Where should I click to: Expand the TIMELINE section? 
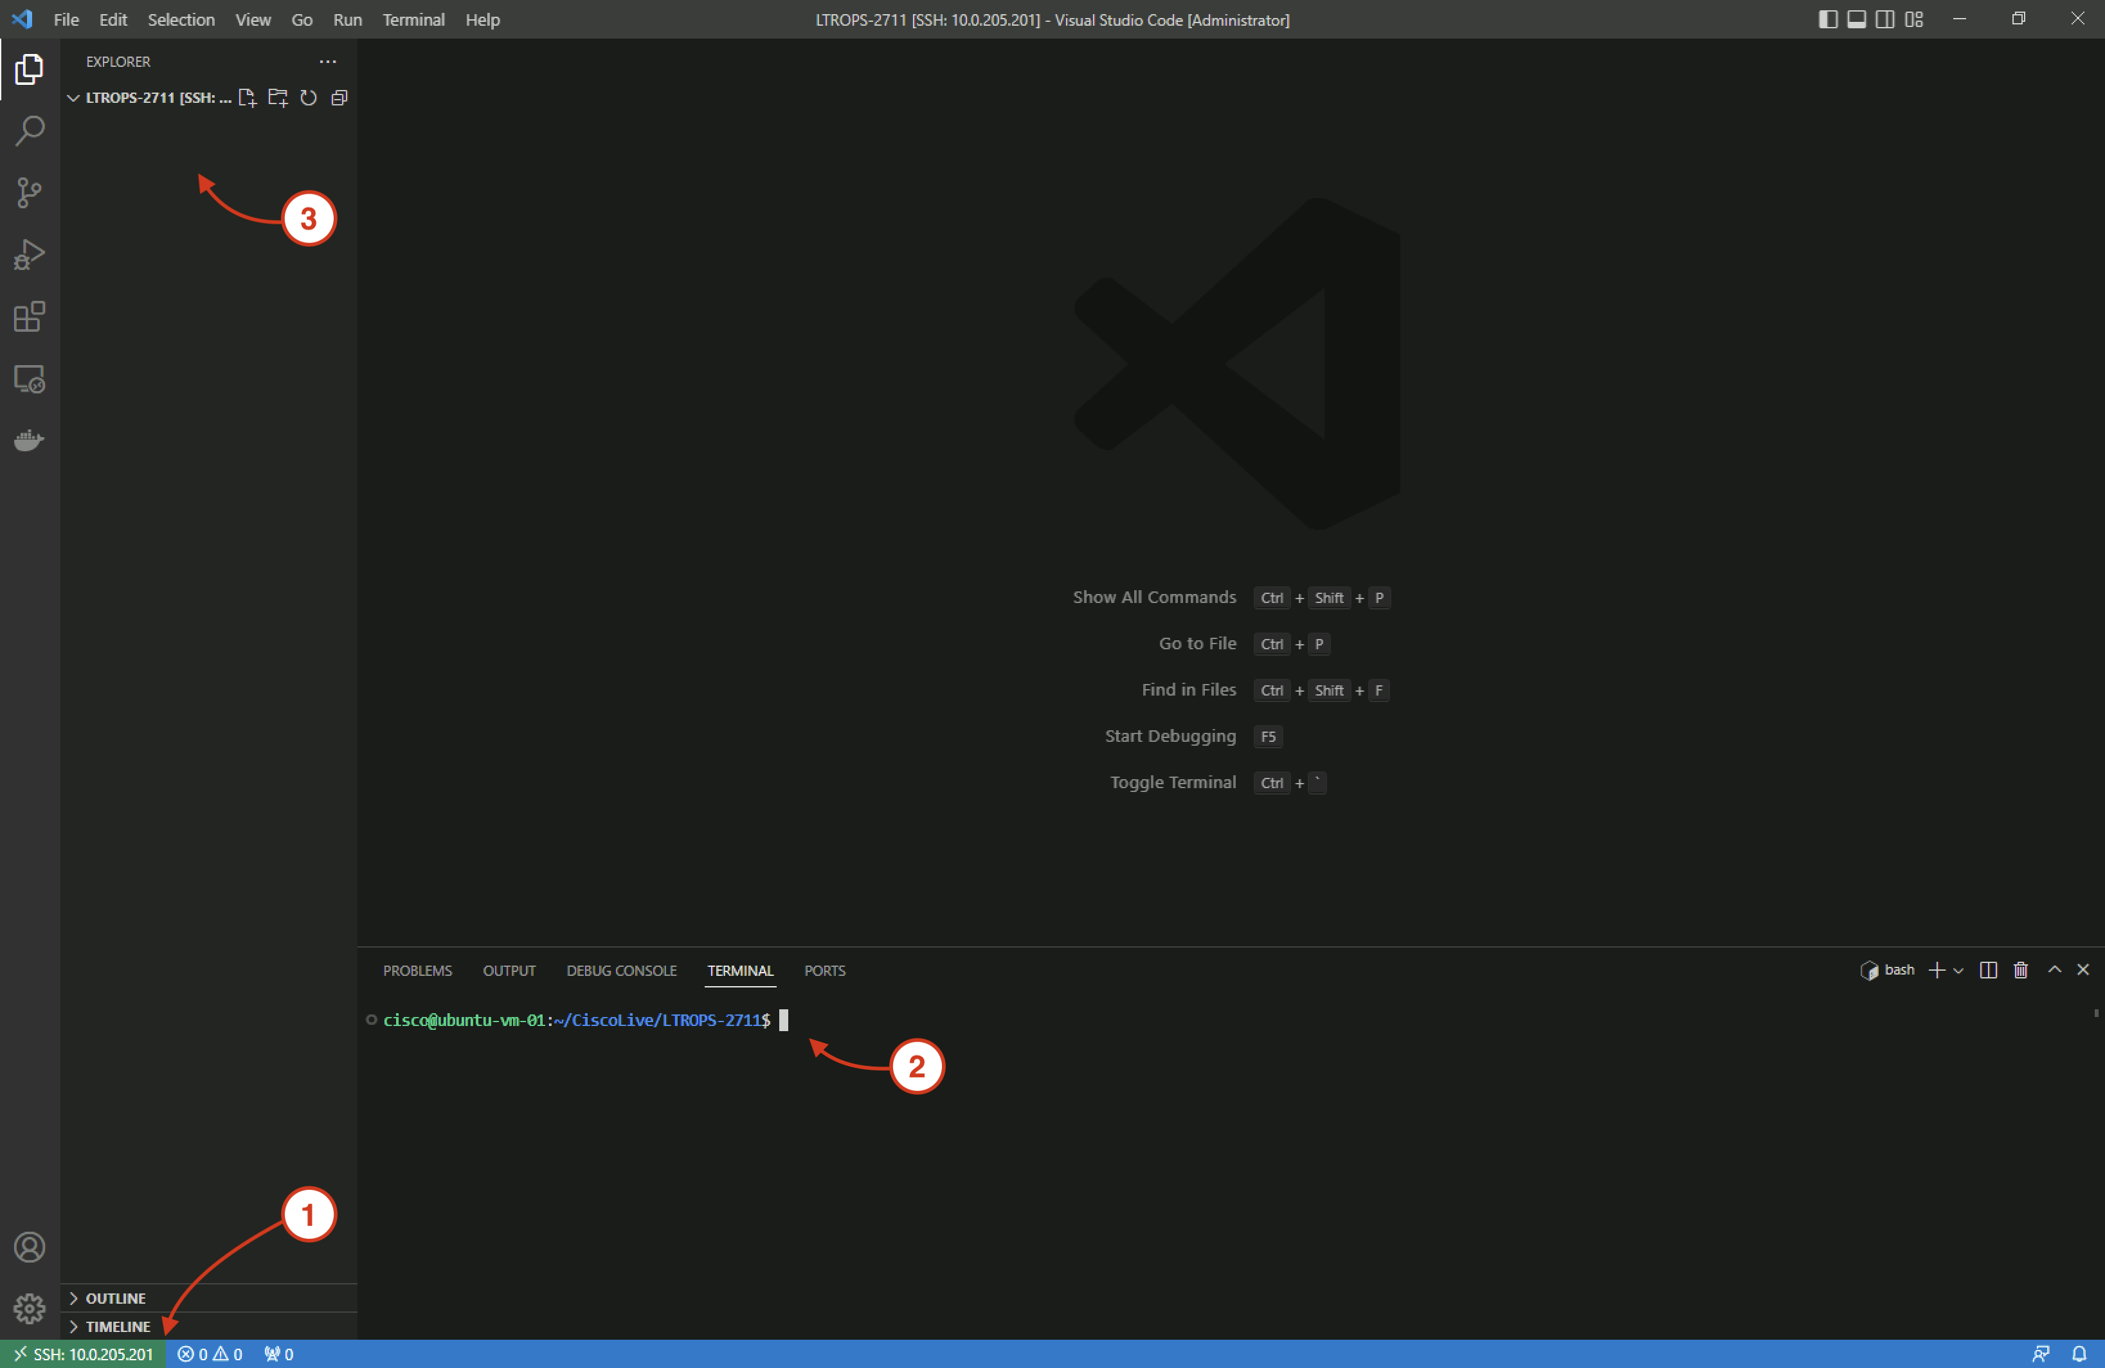[x=209, y=1326]
